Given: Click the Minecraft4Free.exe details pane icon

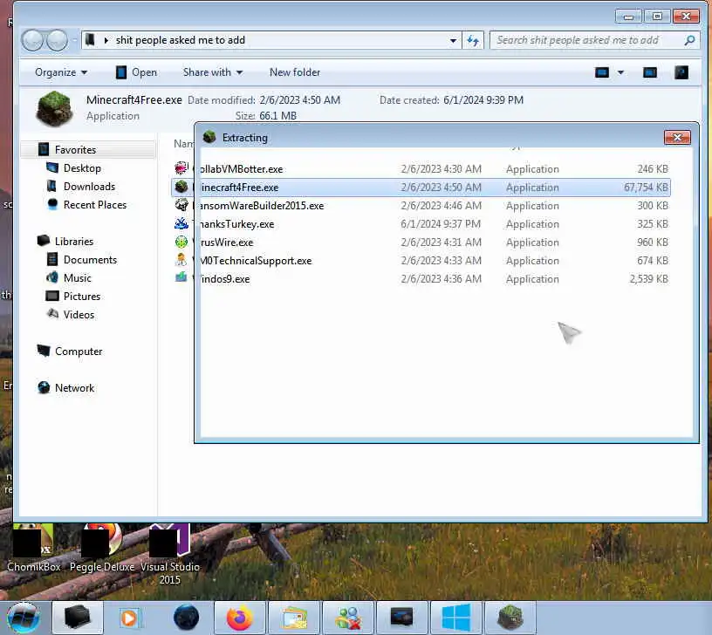Looking at the screenshot, I should point(54,108).
